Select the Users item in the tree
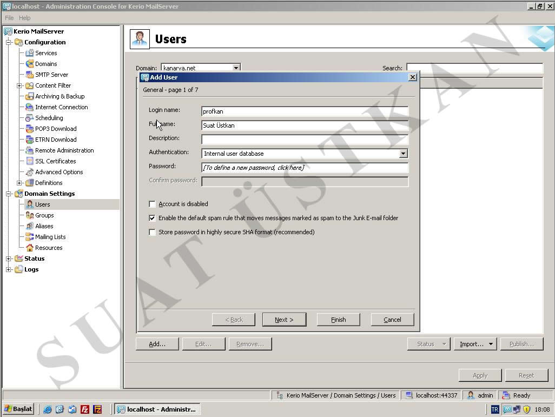The width and height of the screenshot is (555, 417). [43, 204]
